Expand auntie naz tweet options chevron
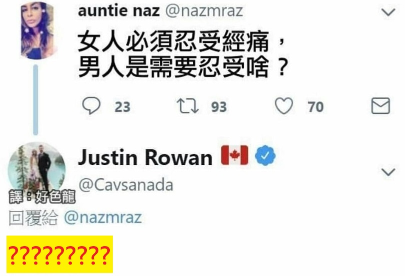 pos(388,12)
